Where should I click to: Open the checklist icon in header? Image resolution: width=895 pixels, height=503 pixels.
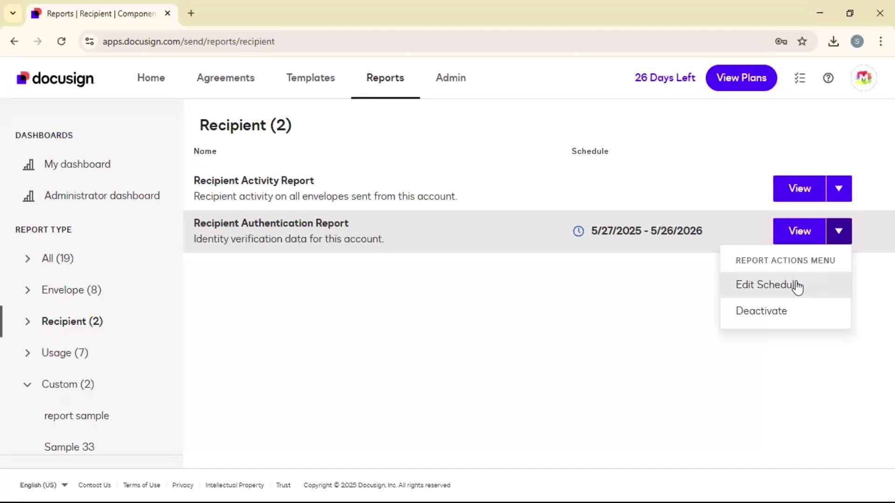click(800, 78)
